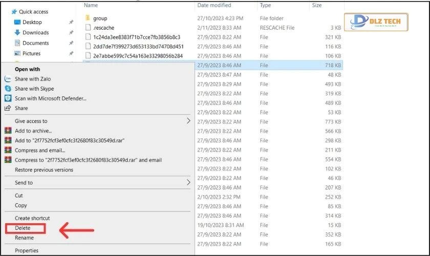The width and height of the screenshot is (430, 256).
Task: Click the Quick access star icon
Action: [14, 12]
